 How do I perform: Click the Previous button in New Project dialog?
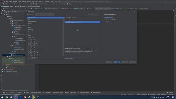[x=109, y=62]
